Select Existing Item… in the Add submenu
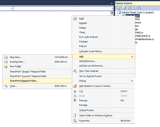Viewport: 160px width, 127px height. point(37,62)
